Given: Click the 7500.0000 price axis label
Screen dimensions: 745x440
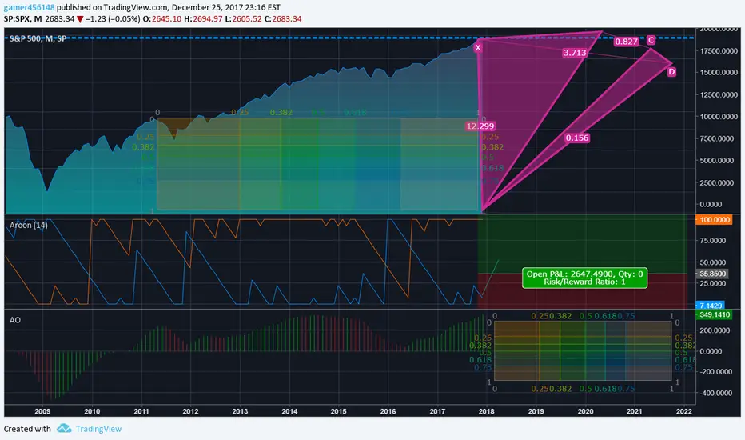Looking at the screenshot, I should pyautogui.click(x=718, y=139).
